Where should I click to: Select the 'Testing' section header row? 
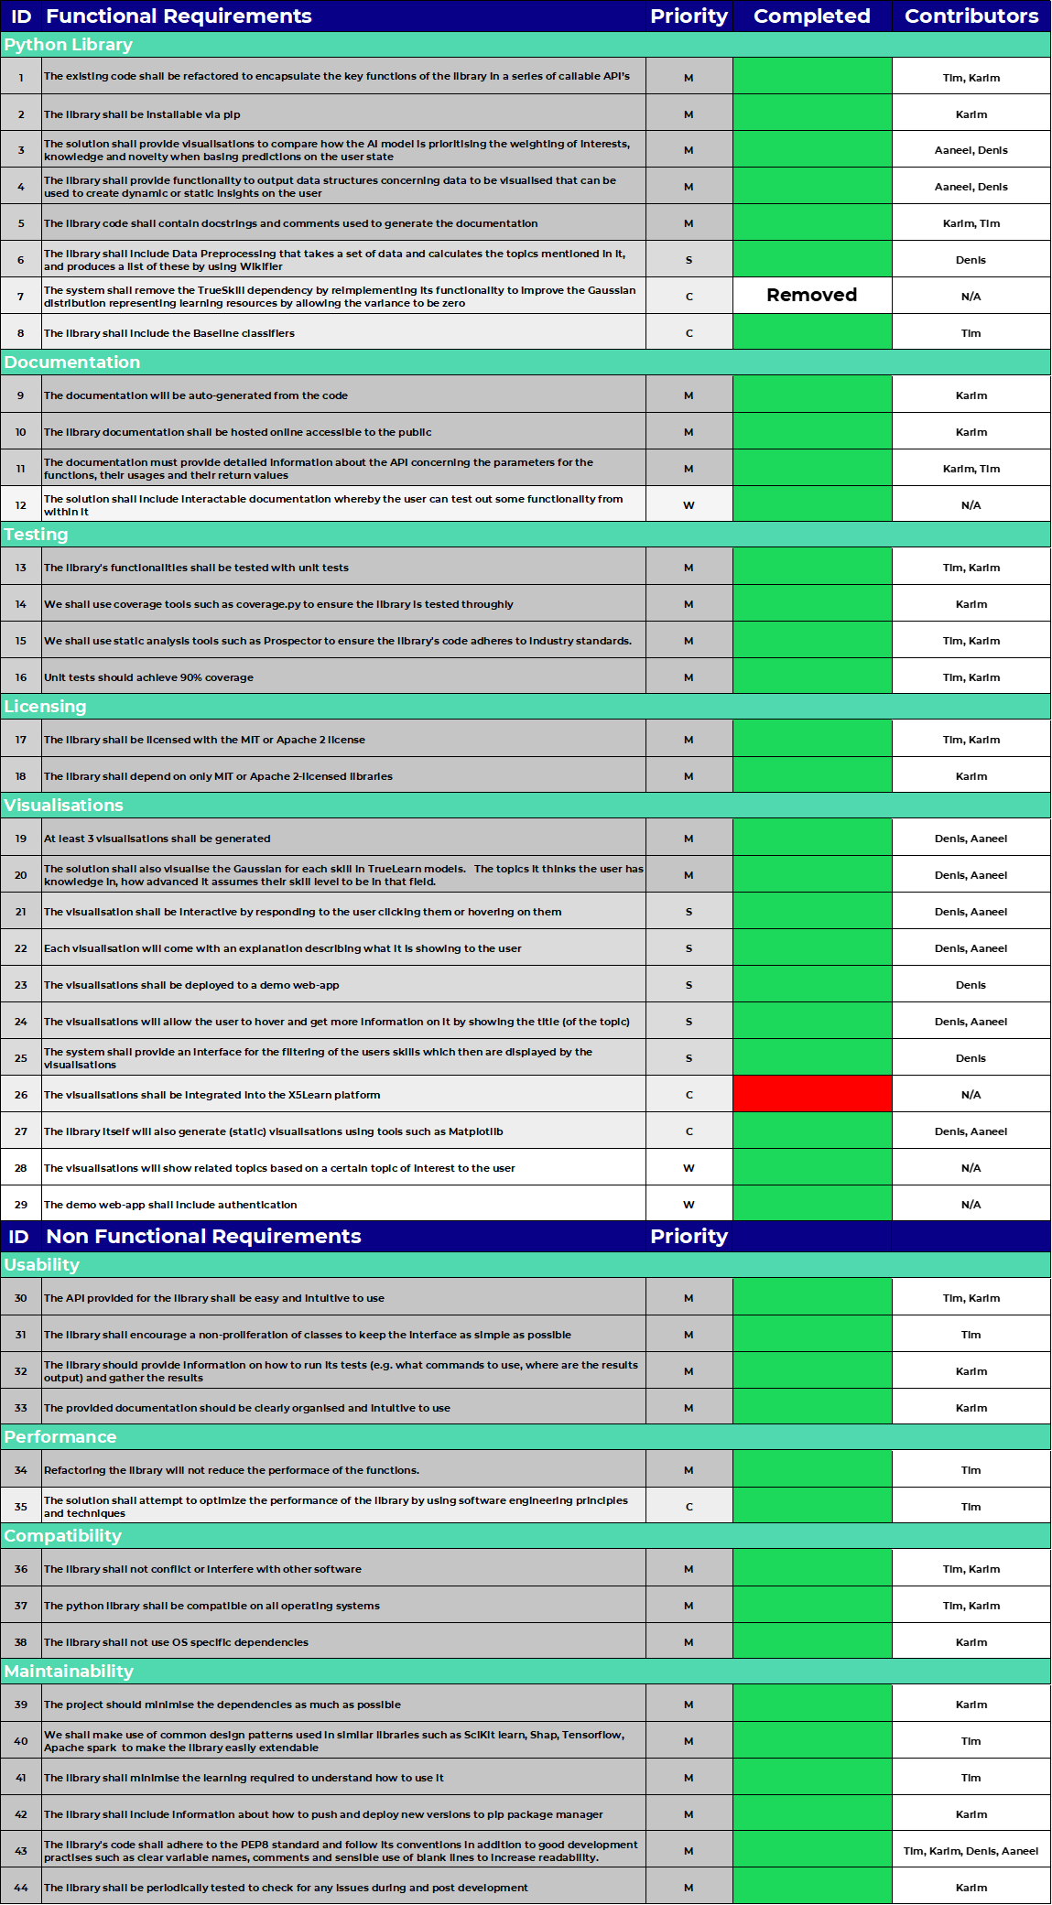click(x=526, y=535)
